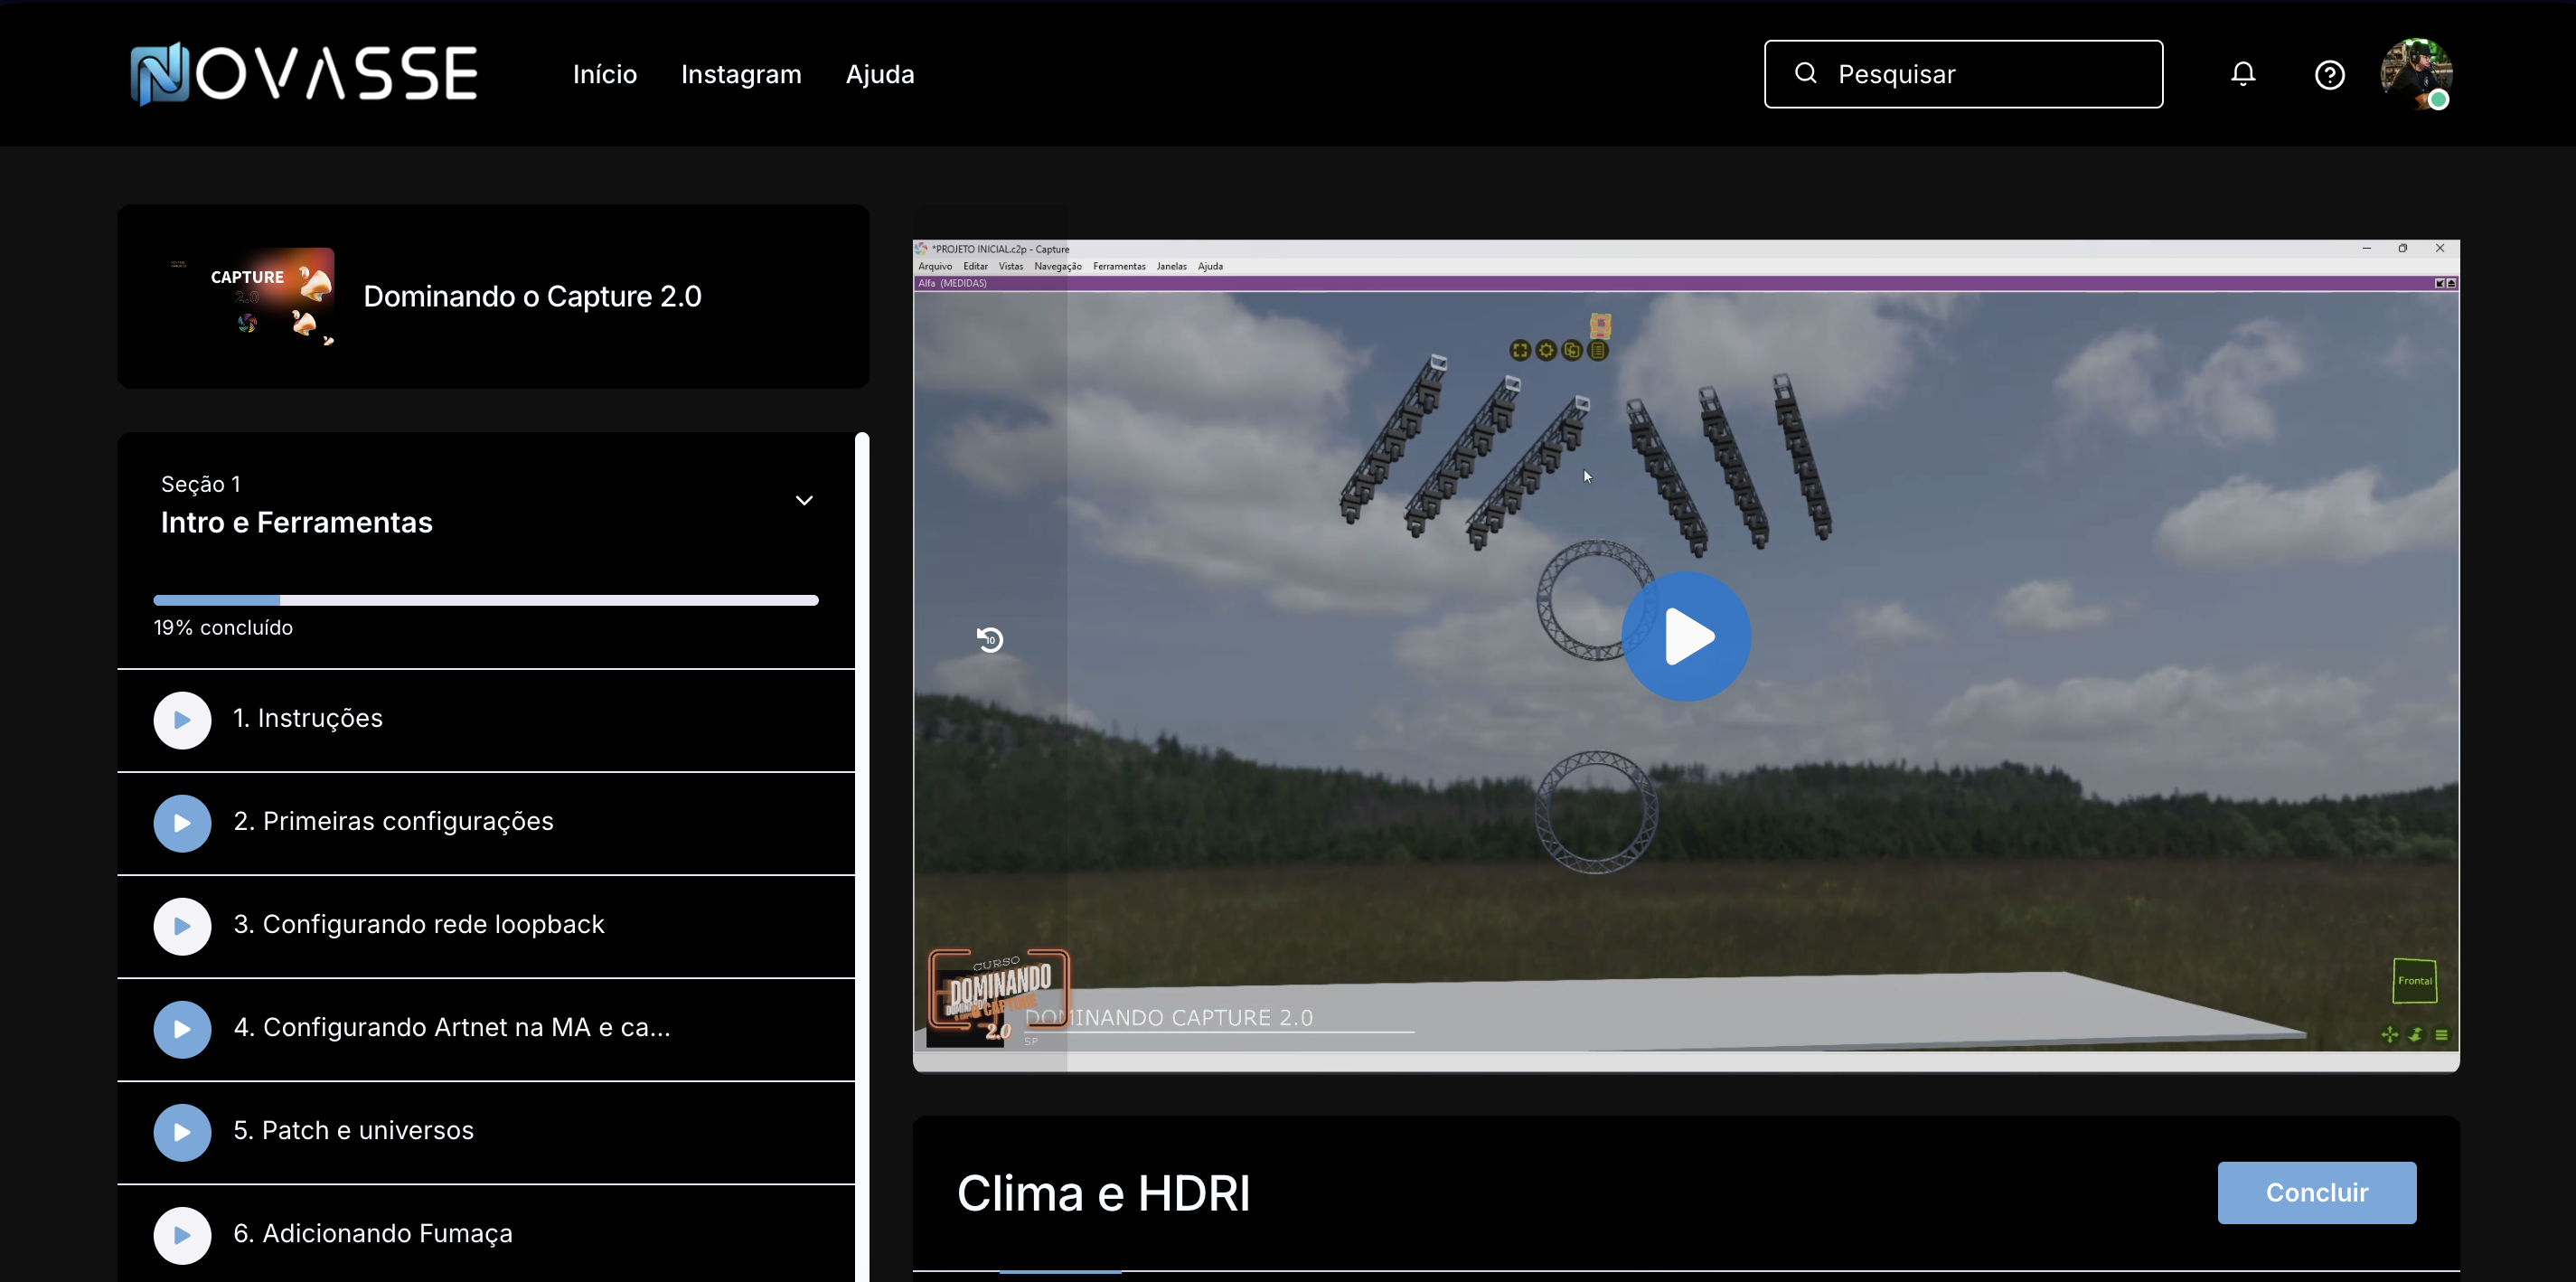Screen dimensions: 2576x1282
Task: Select lesson text '5. Patch e universos'
Action: coord(354,1130)
